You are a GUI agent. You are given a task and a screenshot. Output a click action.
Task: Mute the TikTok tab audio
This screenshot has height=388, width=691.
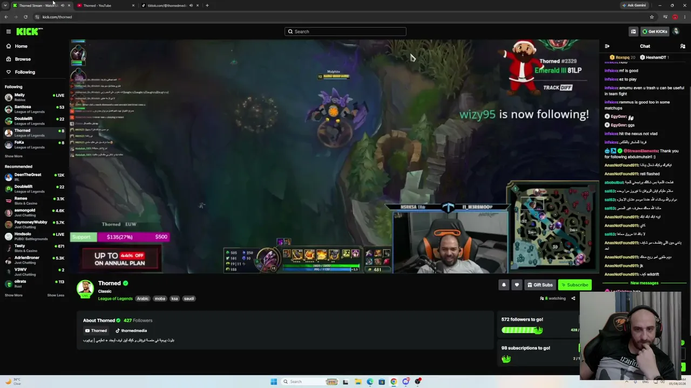click(191, 5)
